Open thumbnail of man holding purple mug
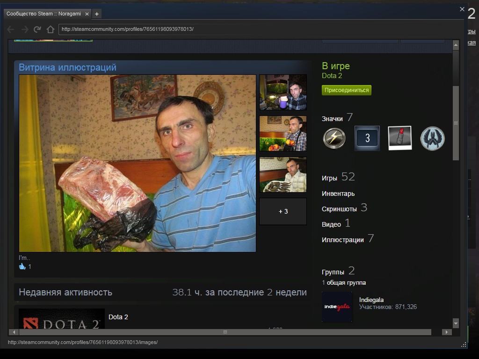 [283, 92]
